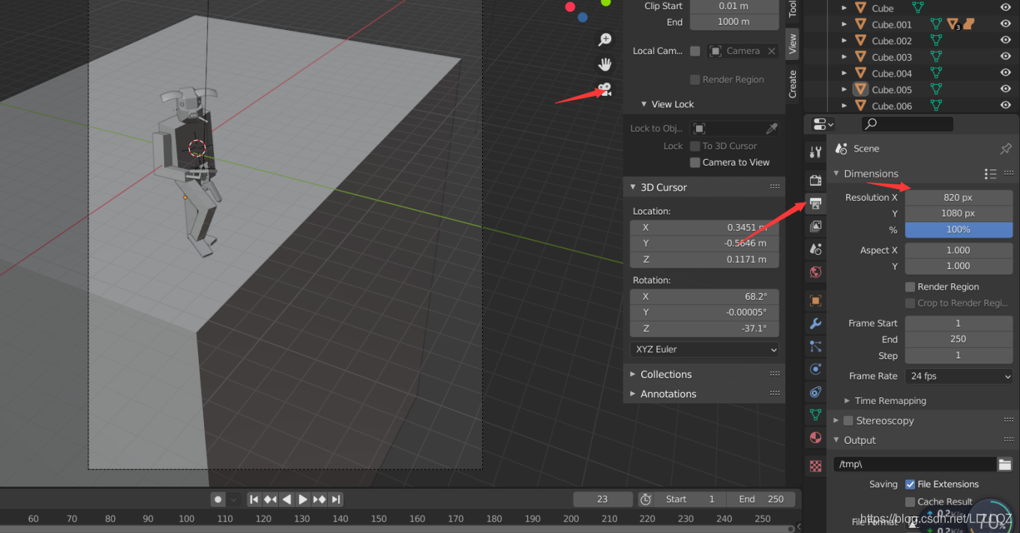Enable the Stereoscopy checkbox
1020x533 pixels.
pos(848,421)
